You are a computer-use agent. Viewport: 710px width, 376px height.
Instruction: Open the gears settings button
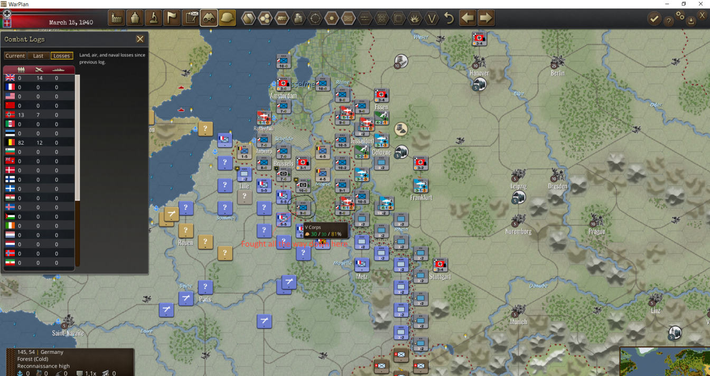[x=680, y=16]
